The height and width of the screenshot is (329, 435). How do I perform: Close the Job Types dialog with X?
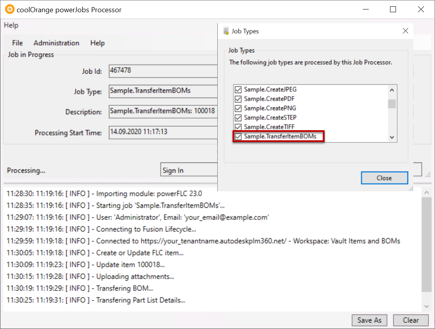tap(405, 31)
